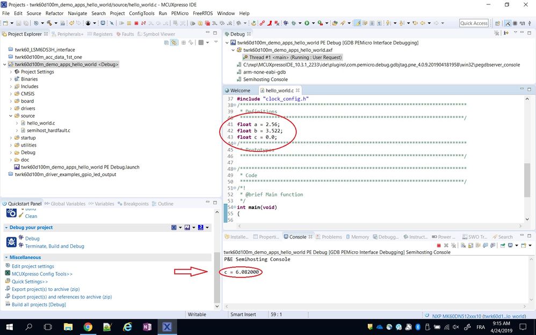This screenshot has height=335, width=536.
Task: Click the Quickstart Panel vertical scrollbar
Action: [x=217, y=277]
